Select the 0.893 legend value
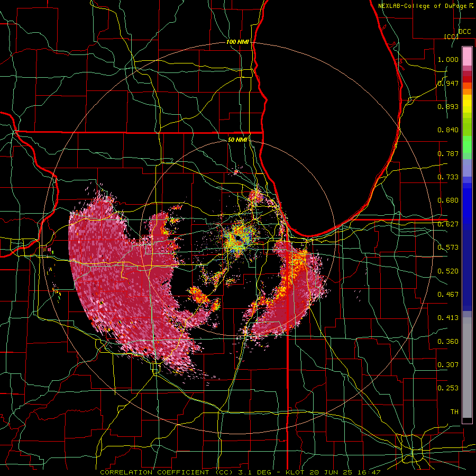 click(448, 106)
